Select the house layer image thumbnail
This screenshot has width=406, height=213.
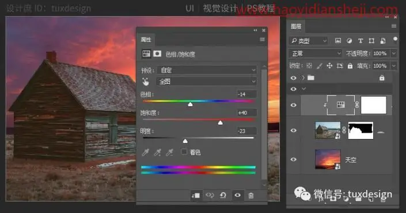(x=328, y=130)
